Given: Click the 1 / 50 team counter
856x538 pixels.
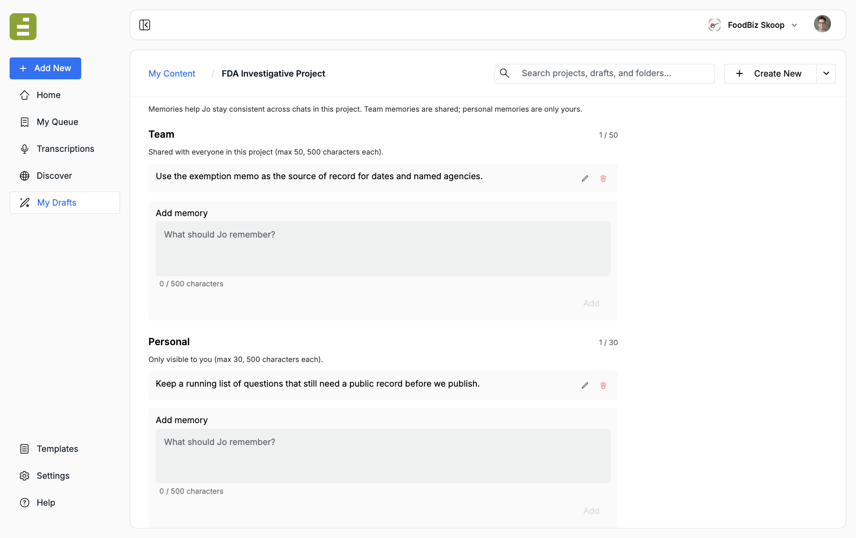Looking at the screenshot, I should 608,135.
